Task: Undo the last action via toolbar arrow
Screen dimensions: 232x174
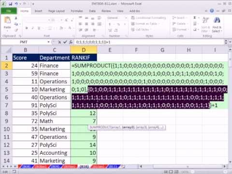Action: tap(16, 4)
